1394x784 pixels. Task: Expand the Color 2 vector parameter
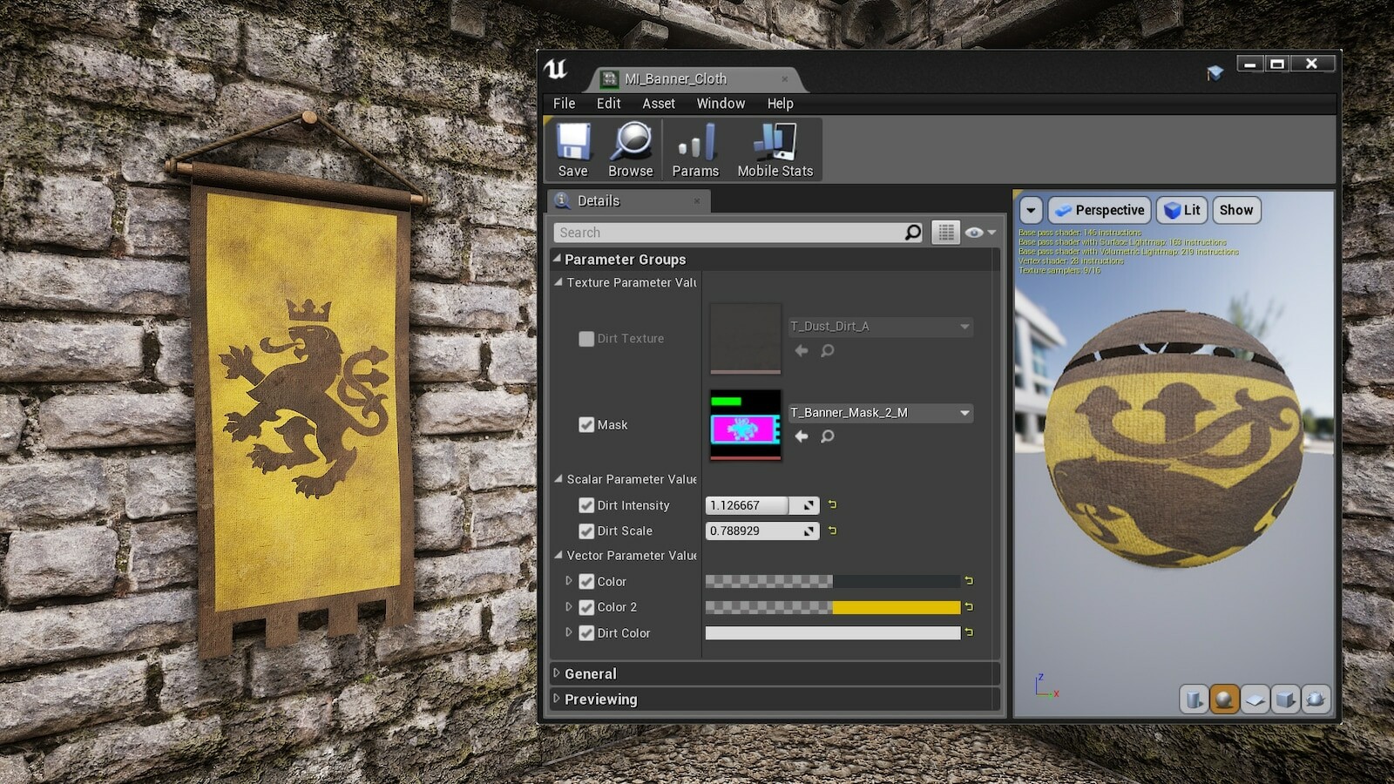[x=569, y=606]
